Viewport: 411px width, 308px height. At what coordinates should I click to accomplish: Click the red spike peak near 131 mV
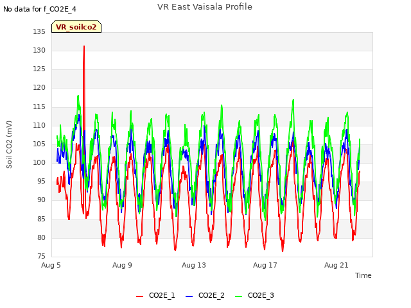(x=84, y=47)
